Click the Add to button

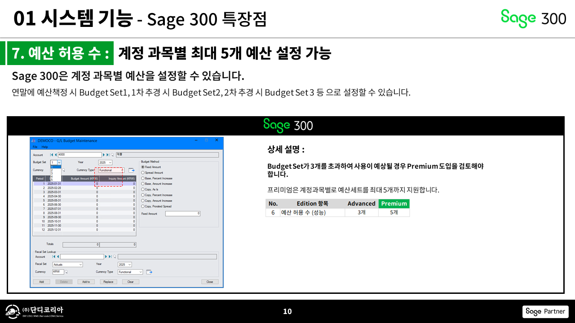tap(86, 282)
